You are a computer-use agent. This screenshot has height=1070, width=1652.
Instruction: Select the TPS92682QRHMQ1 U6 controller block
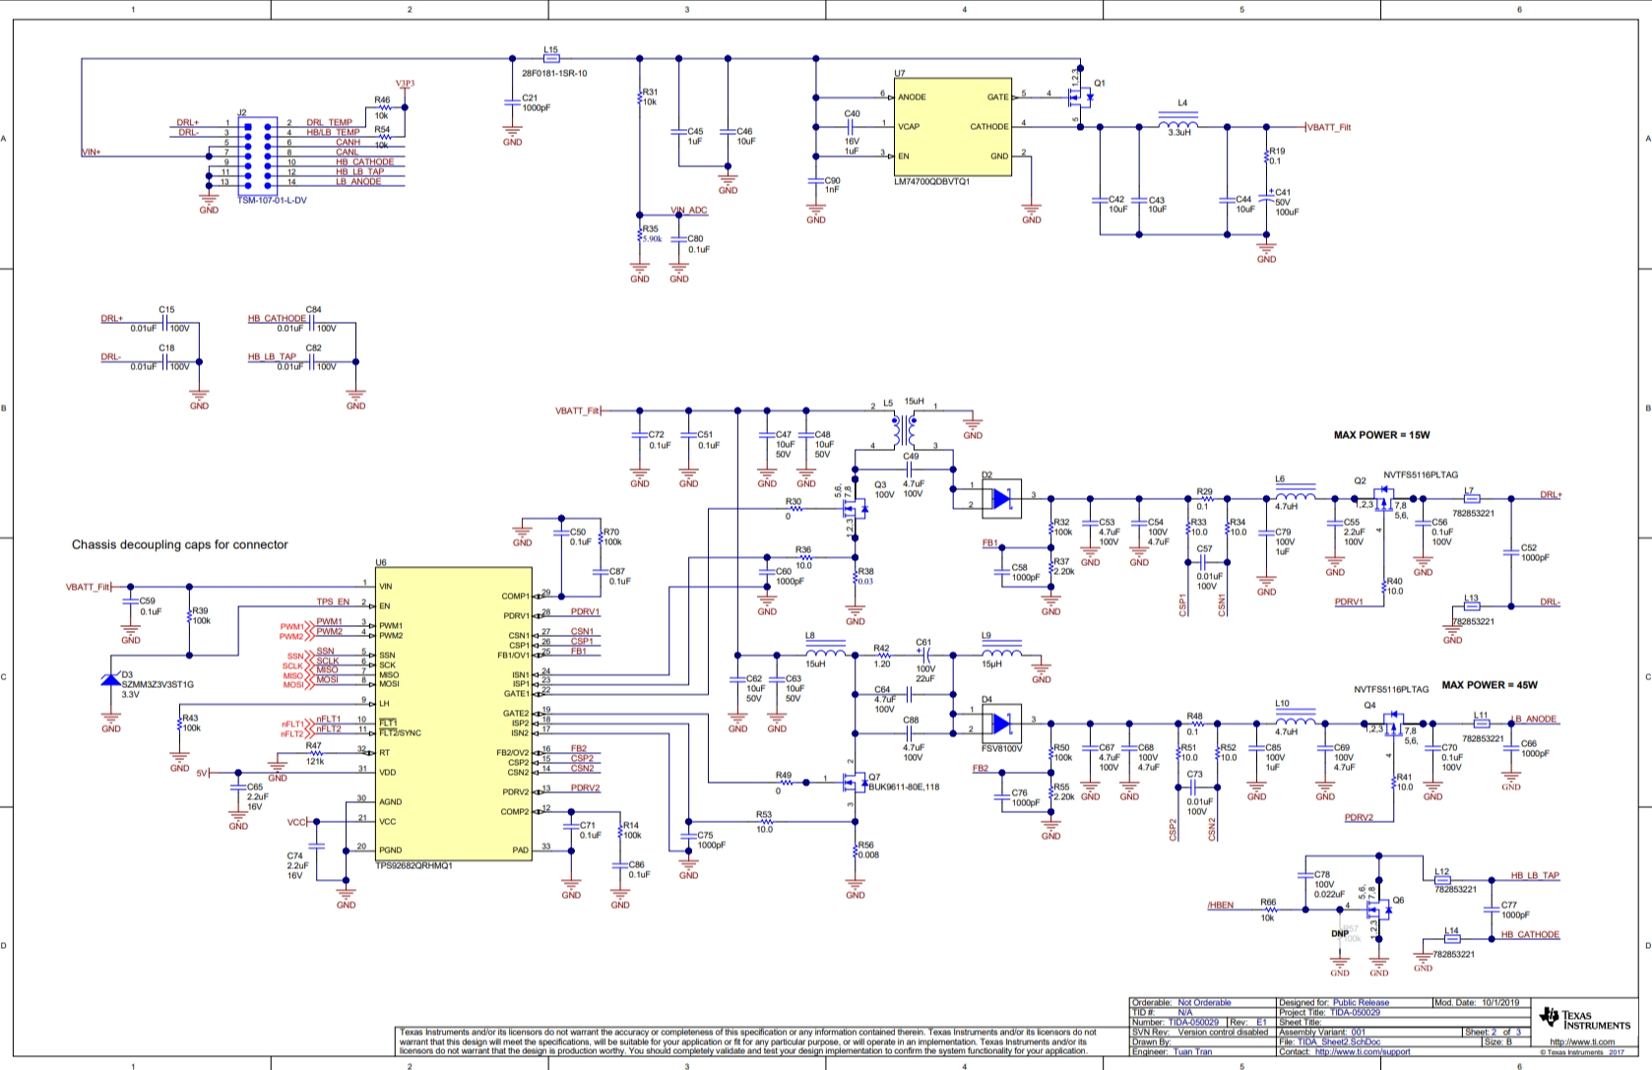point(453,714)
